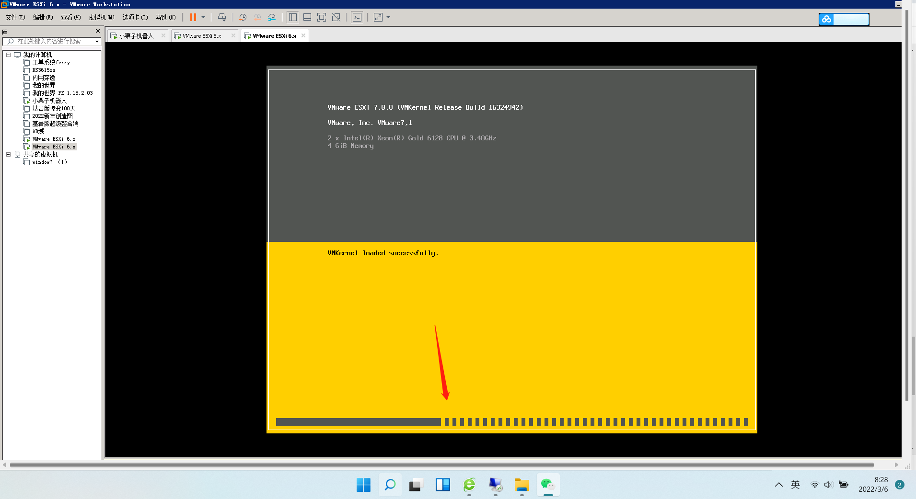Viewport: 916px width, 499px height.
Task: Select the highlighted VMware ESXi 6.x tree item
Action: [x=54, y=147]
